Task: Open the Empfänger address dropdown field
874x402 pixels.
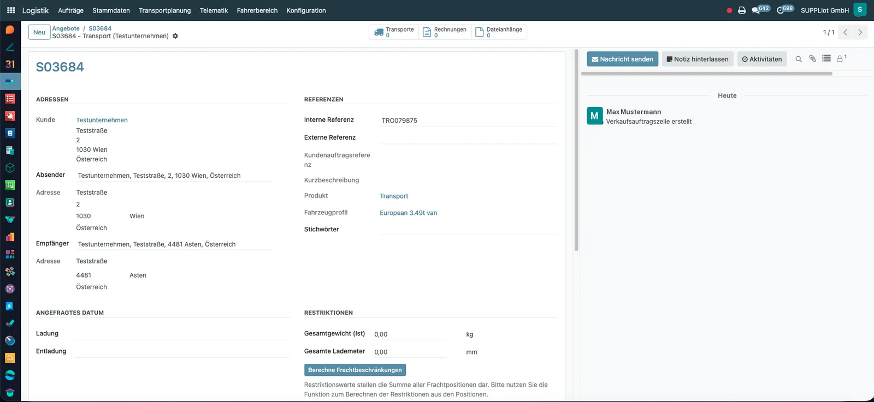Action: (x=174, y=244)
